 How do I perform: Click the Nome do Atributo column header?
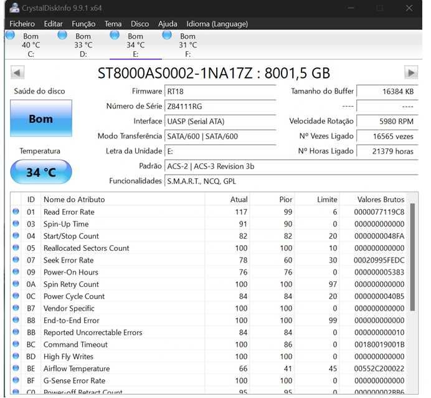[x=123, y=199]
